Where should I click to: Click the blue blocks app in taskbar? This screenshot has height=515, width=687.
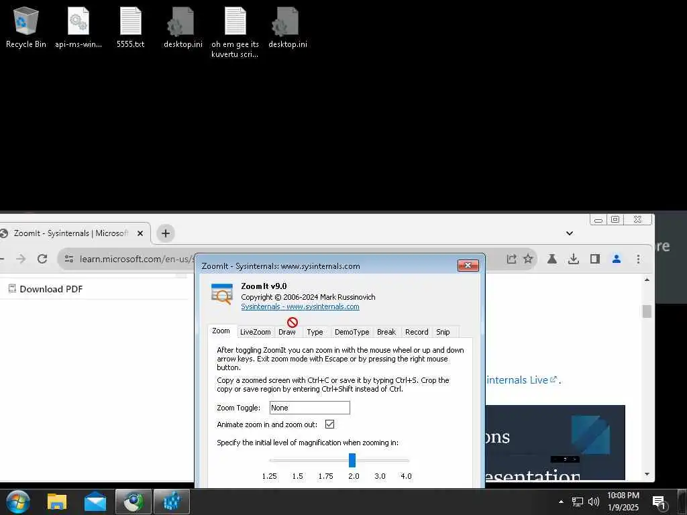[172, 502]
